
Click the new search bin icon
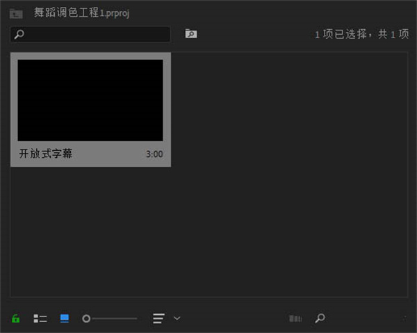click(190, 33)
